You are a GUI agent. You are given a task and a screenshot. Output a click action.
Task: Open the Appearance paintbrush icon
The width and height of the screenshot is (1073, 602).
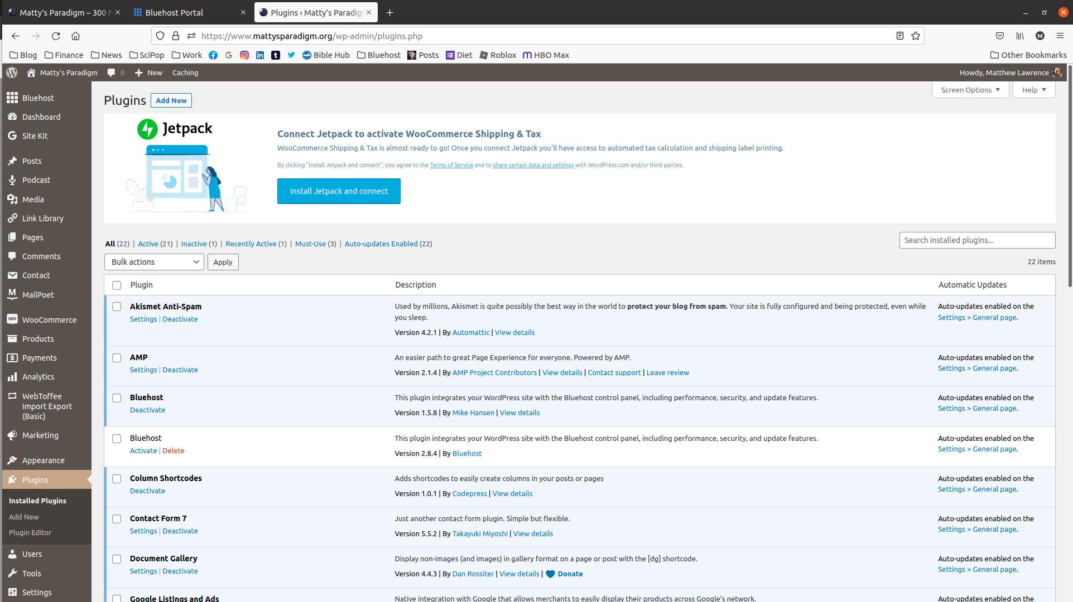13,460
